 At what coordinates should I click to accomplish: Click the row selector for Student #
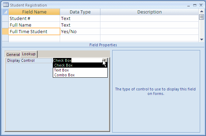pyautogui.click(x=5, y=18)
